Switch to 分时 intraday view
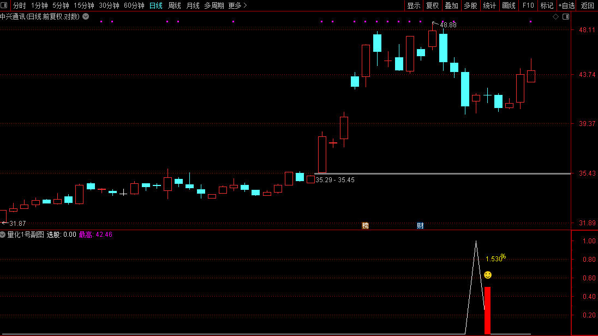The image size is (598, 336). [x=20, y=5]
